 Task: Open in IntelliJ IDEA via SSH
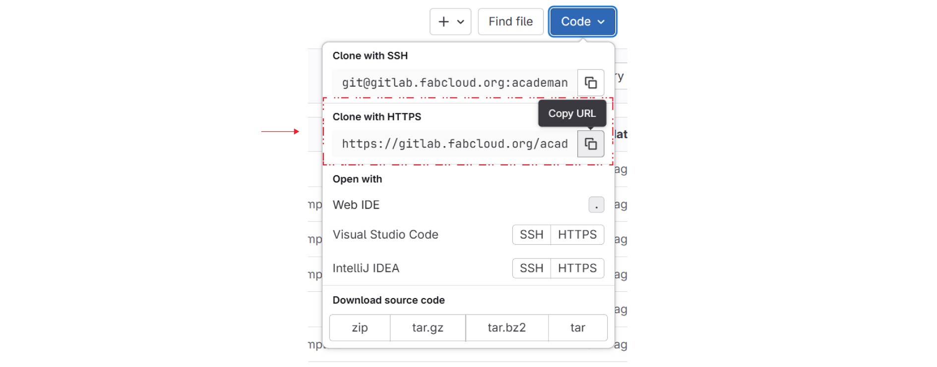pos(531,268)
